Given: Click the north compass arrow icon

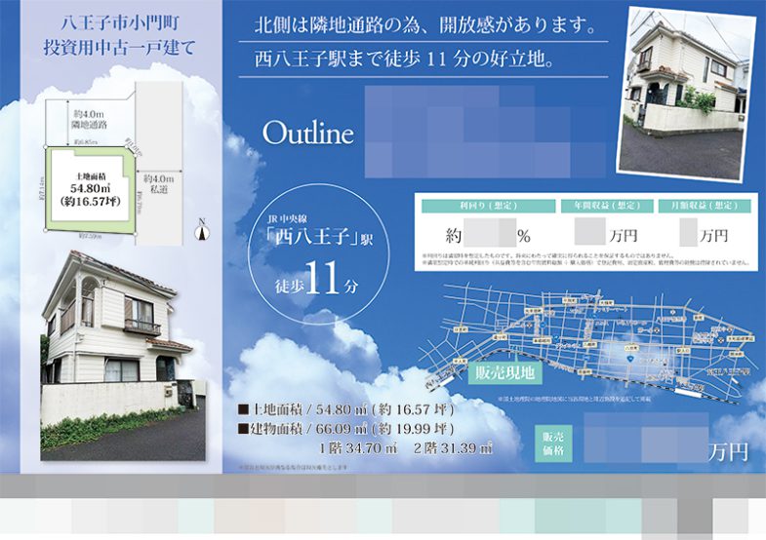Looking at the screenshot, I should tap(202, 230).
